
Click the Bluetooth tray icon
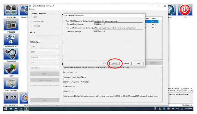pyautogui.click(x=164, y=108)
